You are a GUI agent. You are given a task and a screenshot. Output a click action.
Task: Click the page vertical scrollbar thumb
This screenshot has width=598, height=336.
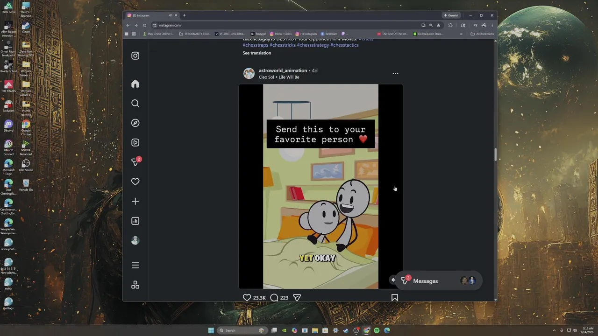click(x=495, y=154)
